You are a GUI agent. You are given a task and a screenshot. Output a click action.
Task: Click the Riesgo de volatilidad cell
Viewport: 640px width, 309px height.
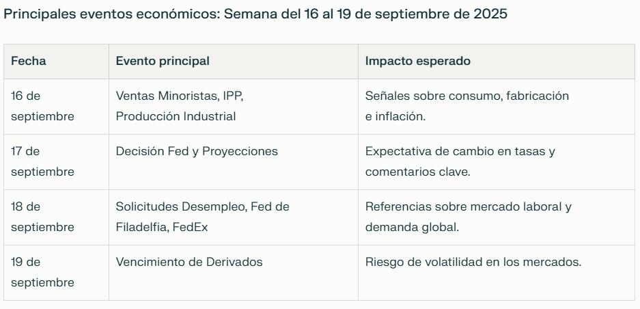[x=497, y=273]
